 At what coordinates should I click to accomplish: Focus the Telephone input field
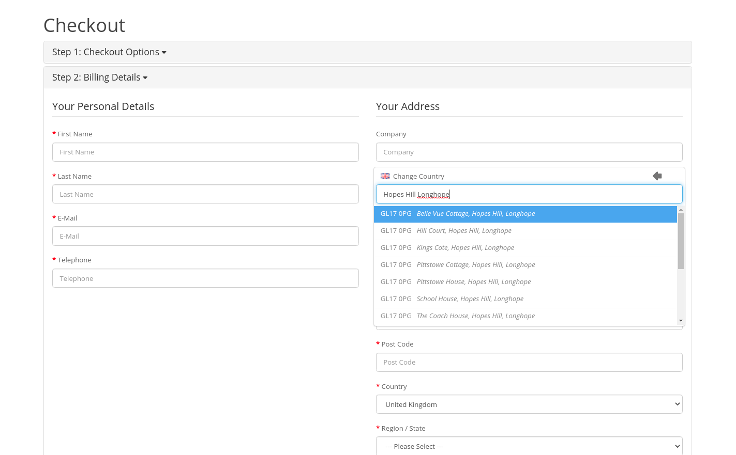click(205, 278)
